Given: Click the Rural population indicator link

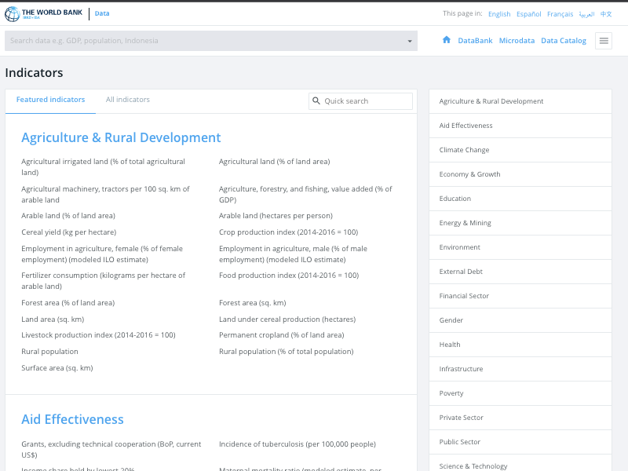Looking at the screenshot, I should click(49, 351).
